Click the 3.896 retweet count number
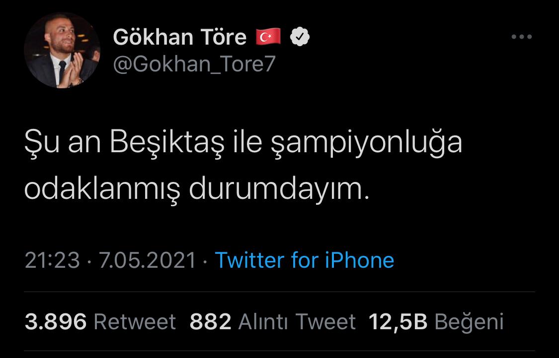Viewport: 559px width, 358px height. pyautogui.click(x=56, y=322)
